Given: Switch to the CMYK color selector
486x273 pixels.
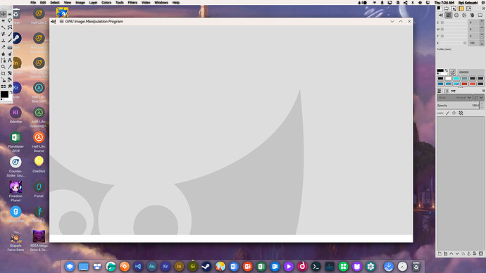Looking at the screenshot, I should click(x=448, y=15).
